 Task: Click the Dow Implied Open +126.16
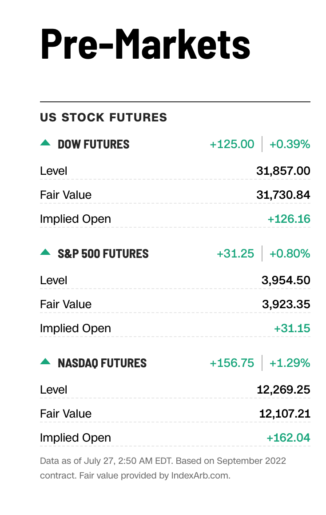click(x=289, y=219)
